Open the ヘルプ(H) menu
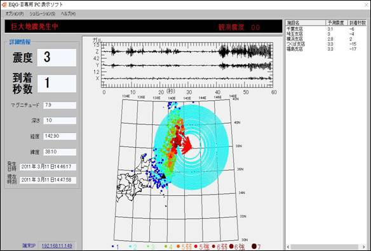The image size is (371, 251). [x=69, y=14]
